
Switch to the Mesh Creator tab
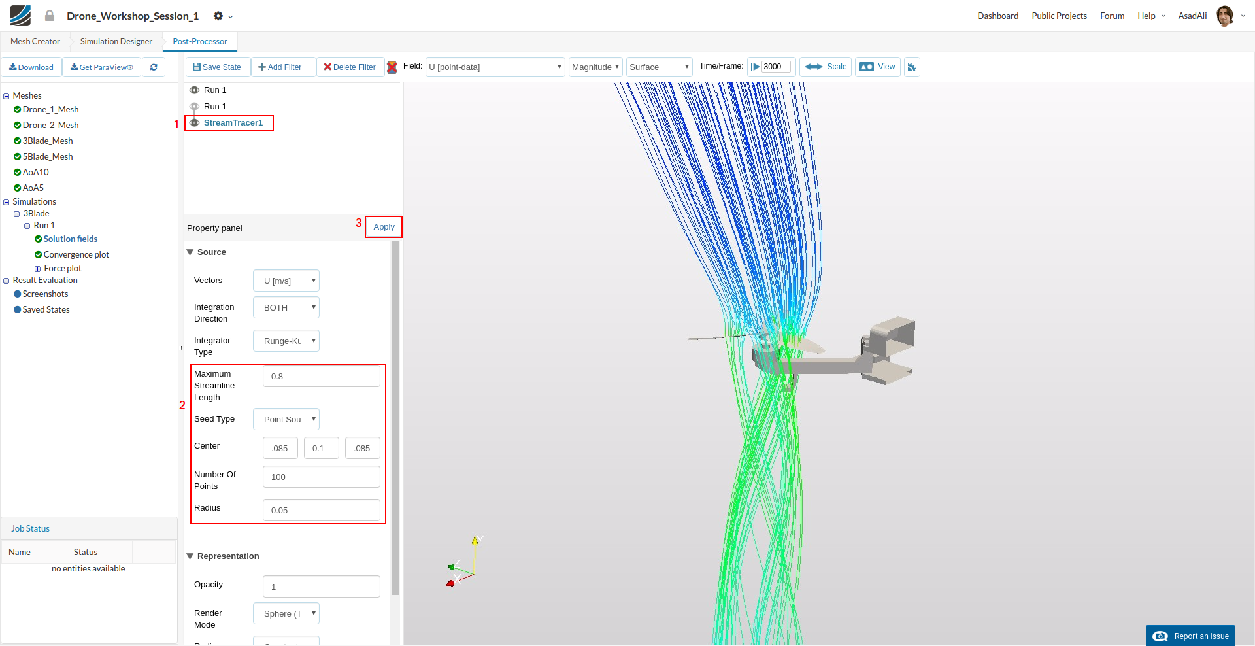pyautogui.click(x=35, y=42)
